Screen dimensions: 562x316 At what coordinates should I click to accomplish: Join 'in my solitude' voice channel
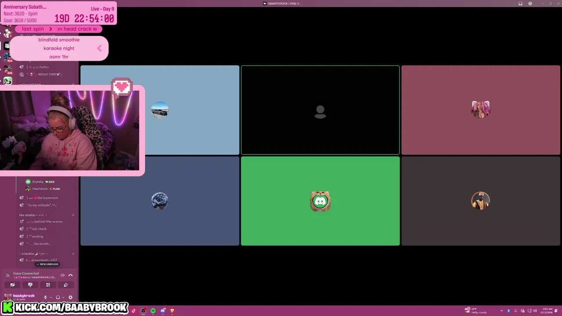pos(46,205)
